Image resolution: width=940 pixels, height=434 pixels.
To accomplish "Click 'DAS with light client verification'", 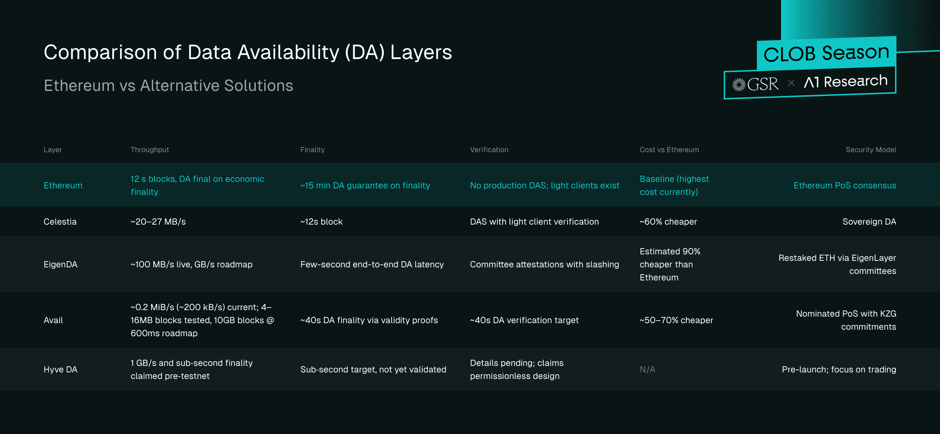I will pyautogui.click(x=534, y=222).
